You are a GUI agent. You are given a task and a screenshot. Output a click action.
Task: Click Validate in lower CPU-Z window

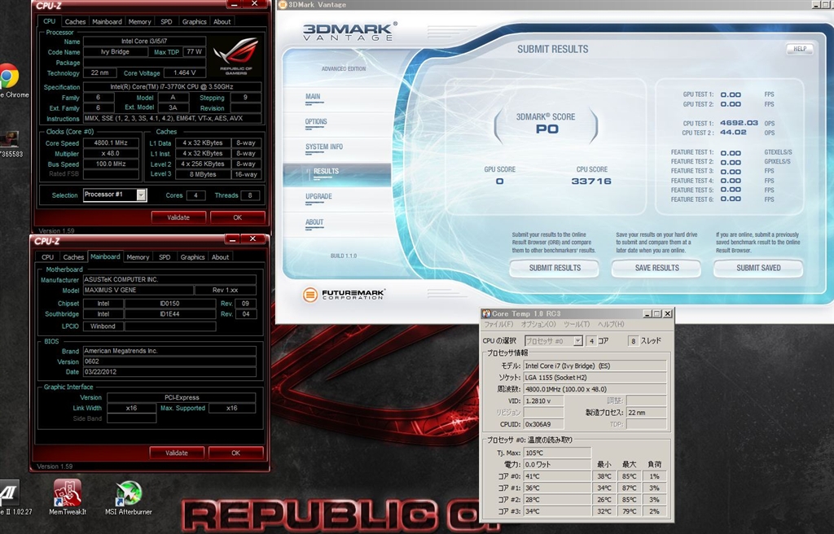point(177,453)
